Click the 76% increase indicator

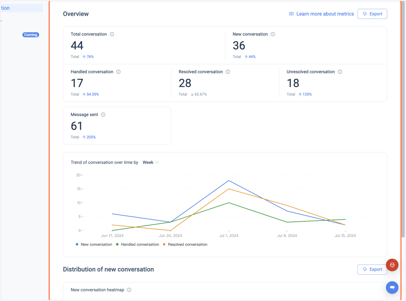tap(88, 57)
